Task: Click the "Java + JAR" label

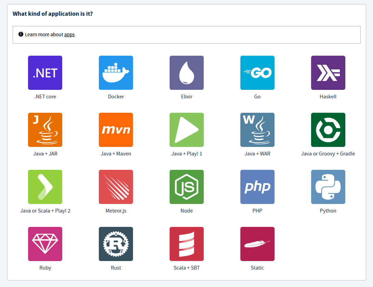Action: 45,154
